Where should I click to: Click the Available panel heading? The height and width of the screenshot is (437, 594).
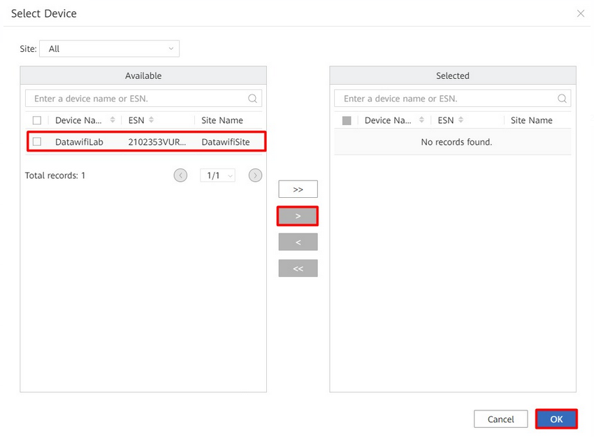143,76
